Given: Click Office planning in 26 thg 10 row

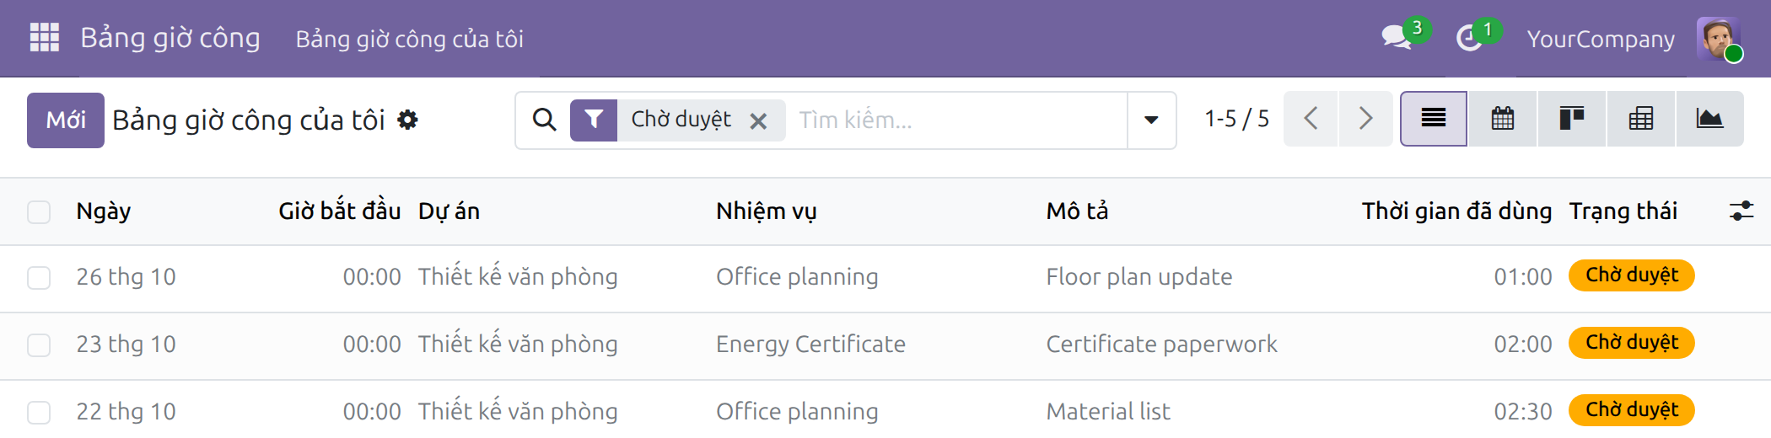Looking at the screenshot, I should 797,277.
